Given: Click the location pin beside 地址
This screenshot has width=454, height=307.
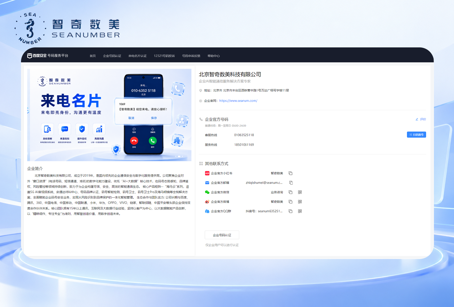Looking at the screenshot, I should [x=201, y=90].
